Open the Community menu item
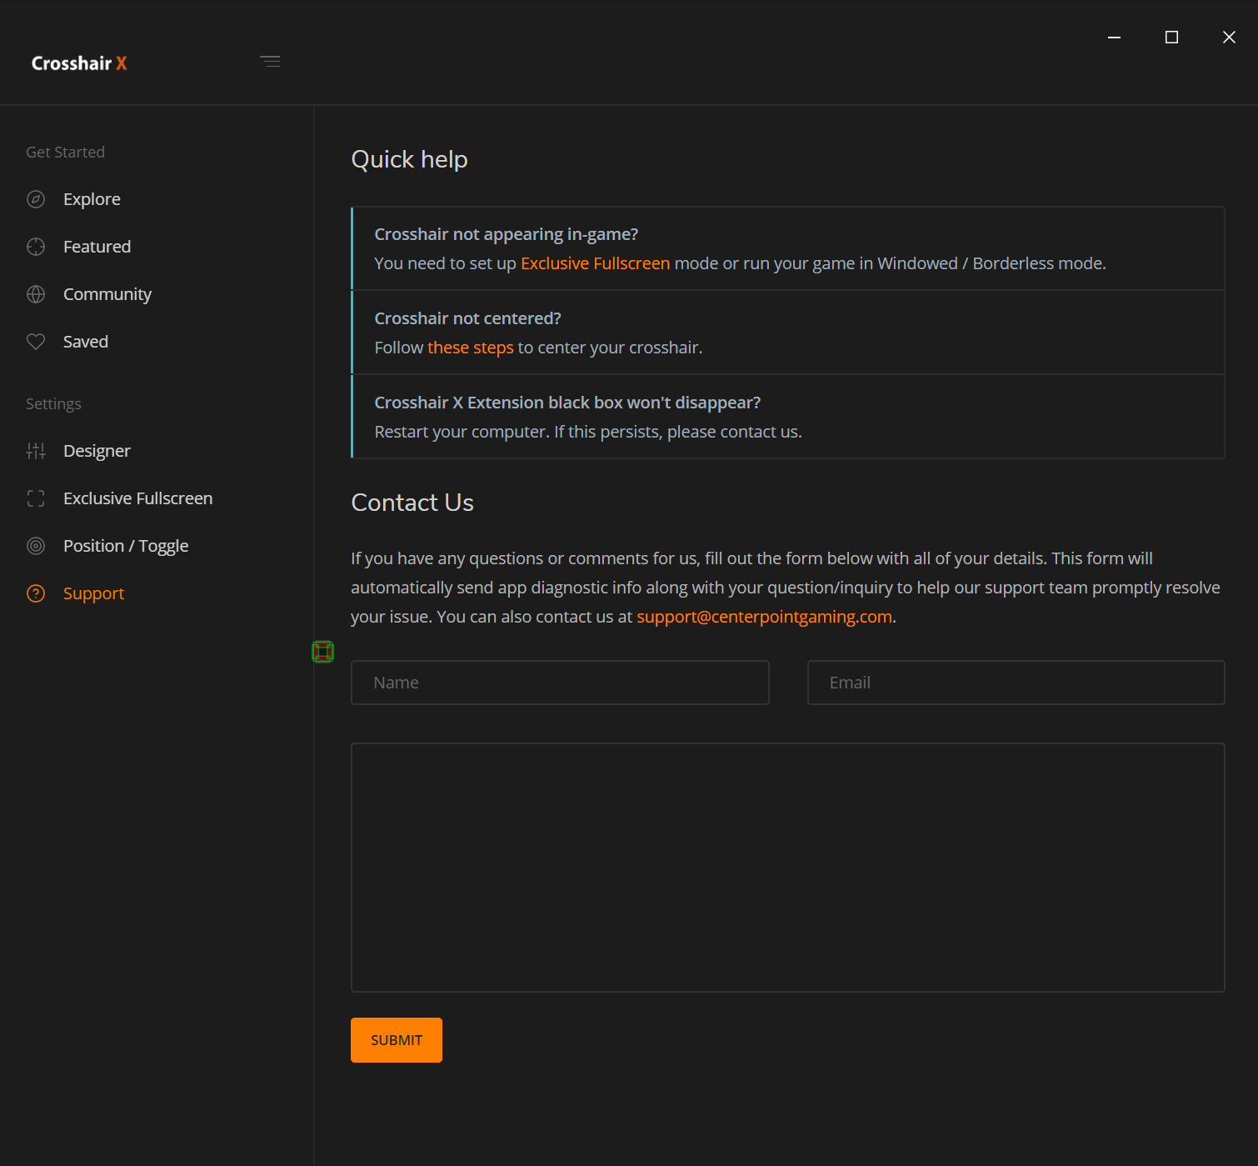 pos(107,294)
